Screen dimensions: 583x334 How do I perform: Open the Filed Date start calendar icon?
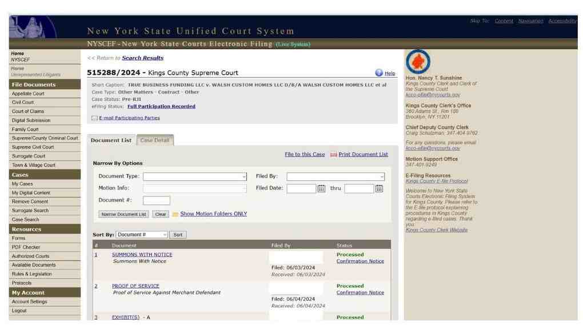[x=321, y=189]
